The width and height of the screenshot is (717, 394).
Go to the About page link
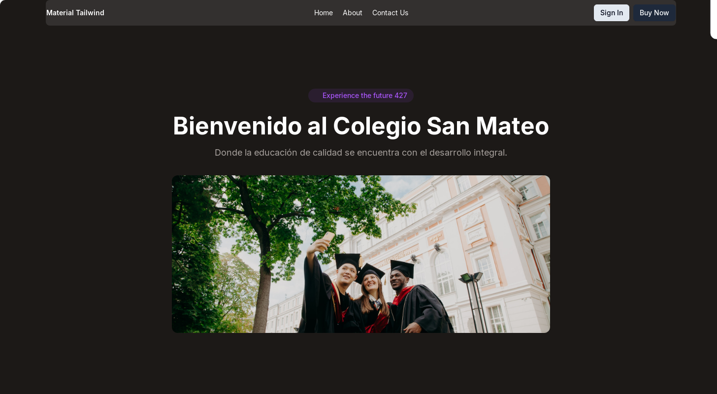353,13
